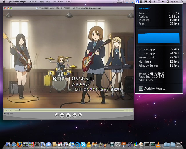Open the Spotlight search icon
This screenshot has width=186, height=149.
[x=183, y=2]
